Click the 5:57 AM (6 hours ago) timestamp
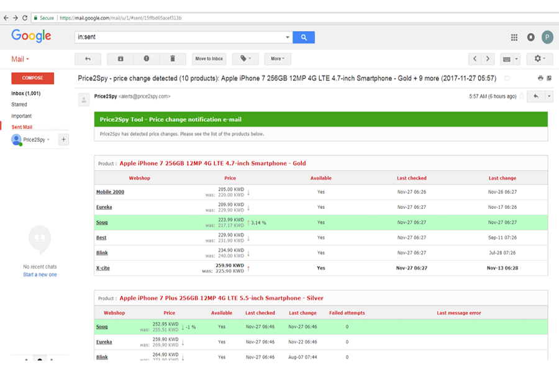The height and width of the screenshot is (373, 559). tap(493, 96)
